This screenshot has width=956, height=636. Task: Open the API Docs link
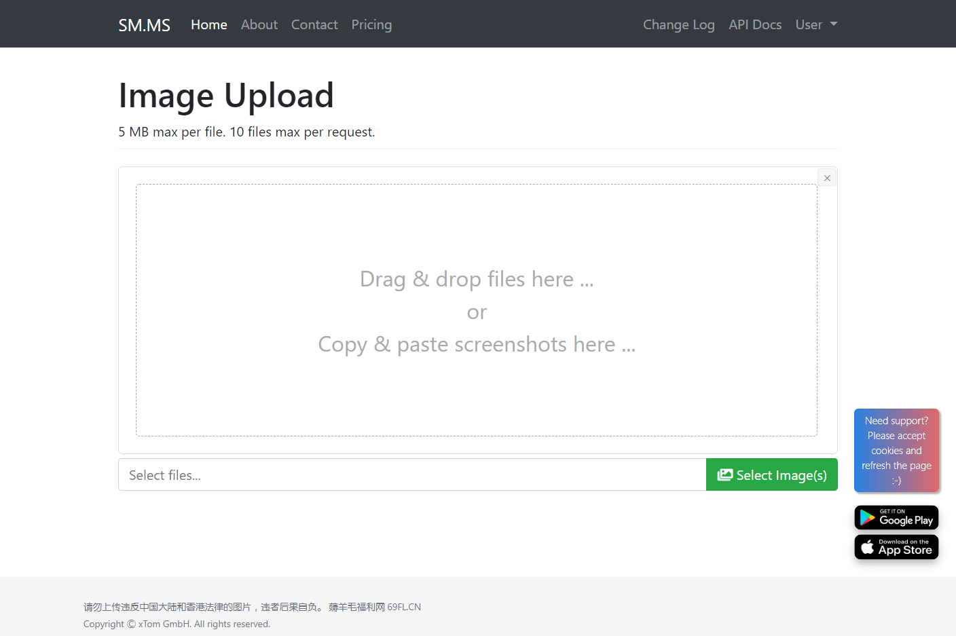[x=755, y=24]
